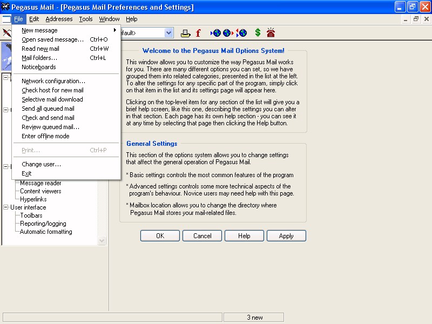Open the Edit menu
This screenshot has width=432, height=324.
[x=34, y=19]
